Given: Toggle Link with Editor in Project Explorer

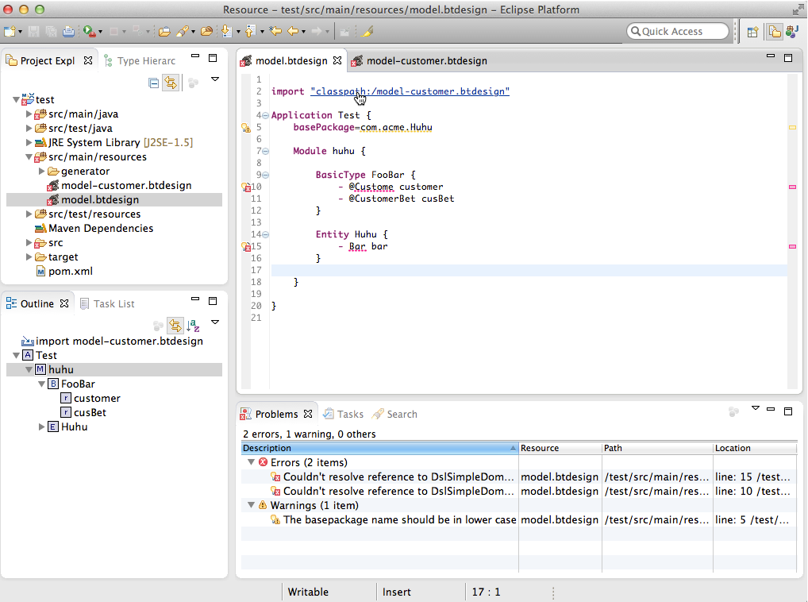Looking at the screenshot, I should (x=171, y=83).
